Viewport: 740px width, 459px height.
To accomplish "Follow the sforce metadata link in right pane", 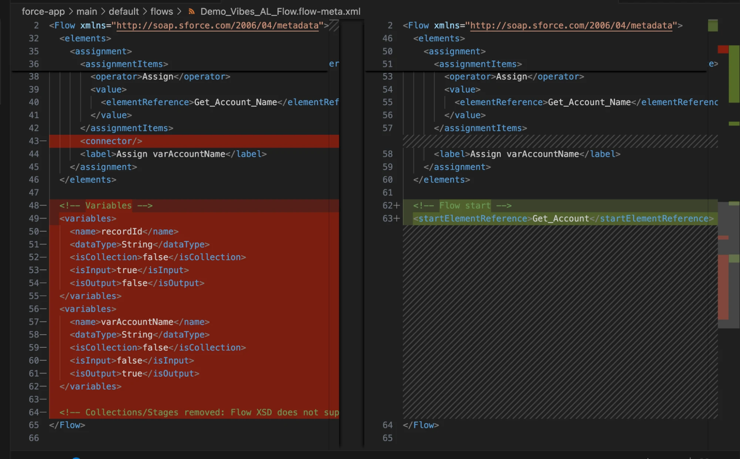I will click(x=571, y=26).
